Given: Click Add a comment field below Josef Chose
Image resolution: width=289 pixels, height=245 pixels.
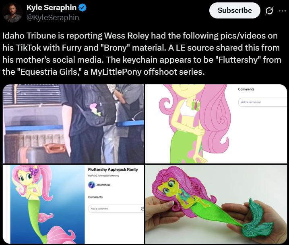Looking at the screenshot, I should coord(116,208).
